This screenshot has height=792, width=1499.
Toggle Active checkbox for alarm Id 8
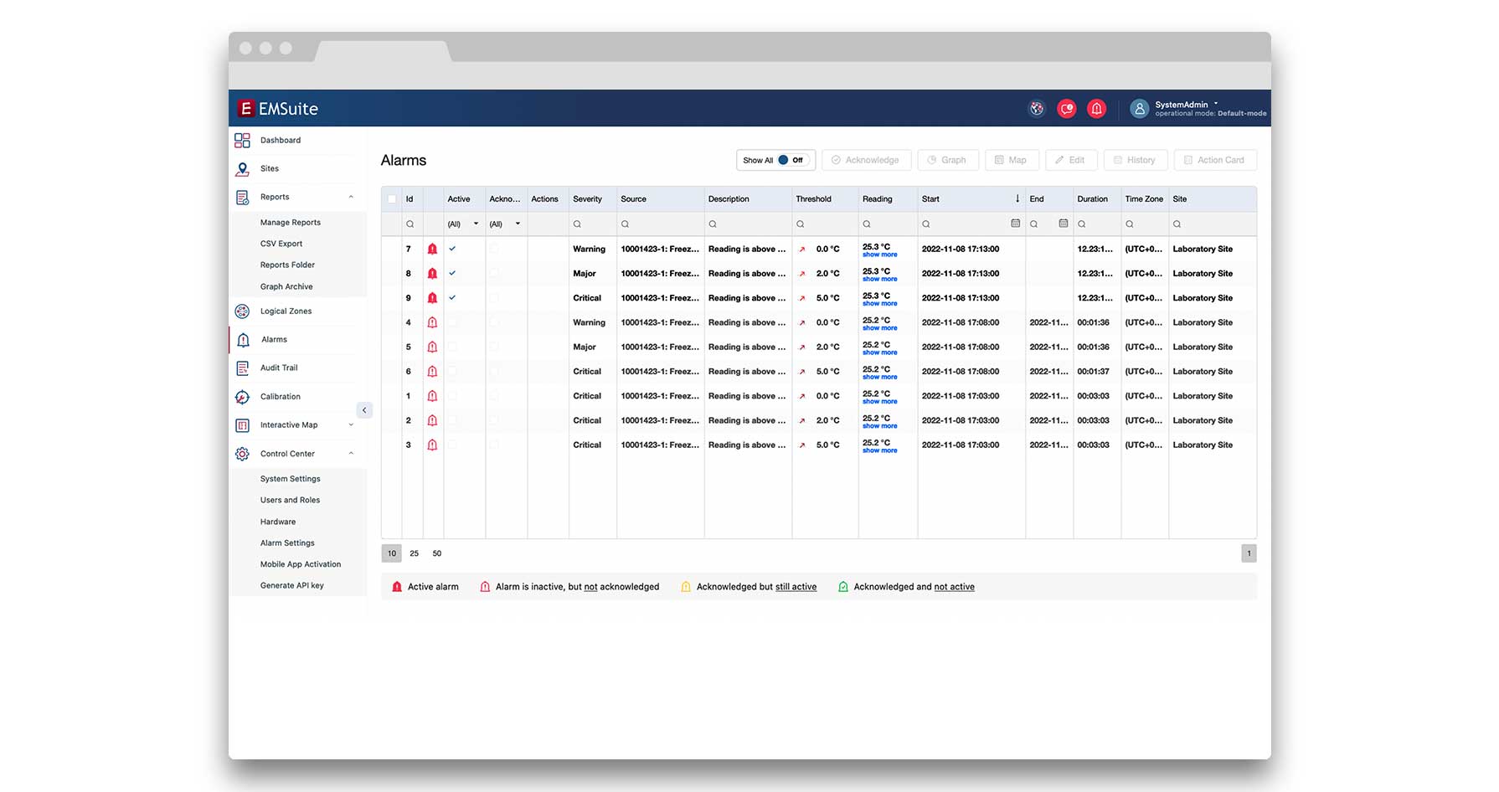452,273
